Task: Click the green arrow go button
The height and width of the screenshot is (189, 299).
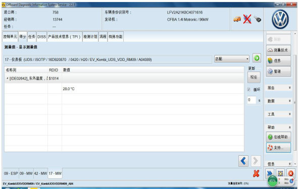Action: click(x=257, y=58)
